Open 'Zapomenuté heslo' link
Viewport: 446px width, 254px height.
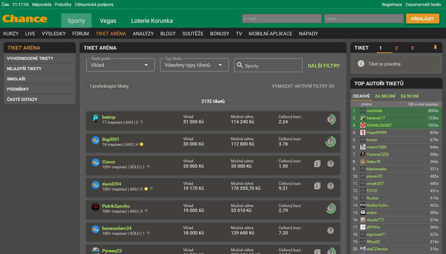pos(423,4)
